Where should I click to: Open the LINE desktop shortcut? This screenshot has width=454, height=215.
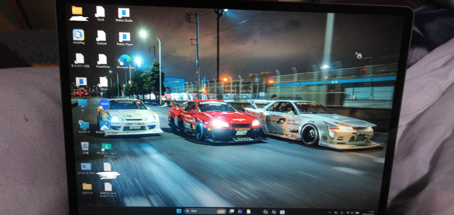pos(81,84)
